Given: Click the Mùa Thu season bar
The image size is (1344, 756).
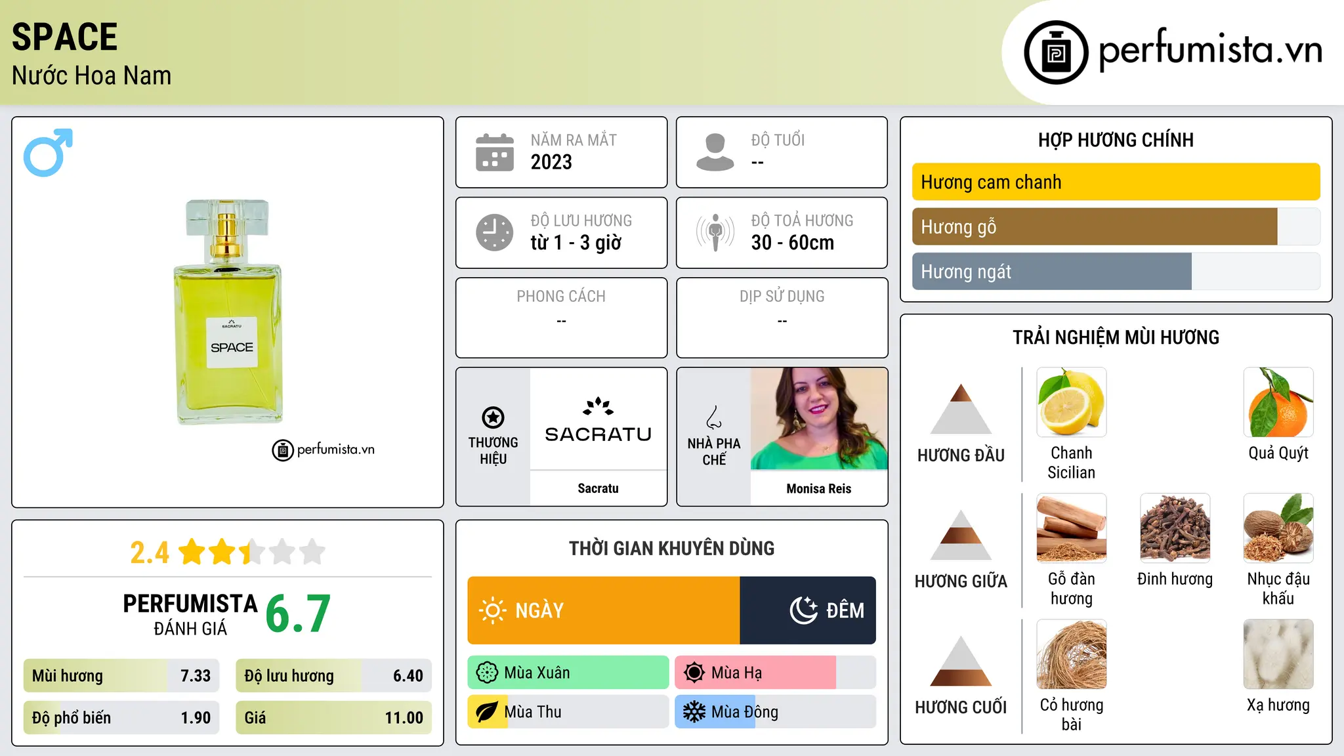Looking at the screenshot, I should [x=568, y=712].
